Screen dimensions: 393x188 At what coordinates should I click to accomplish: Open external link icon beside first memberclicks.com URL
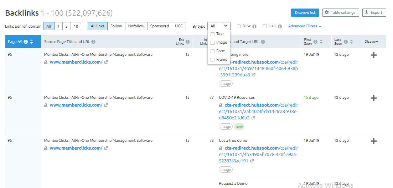(106, 62)
